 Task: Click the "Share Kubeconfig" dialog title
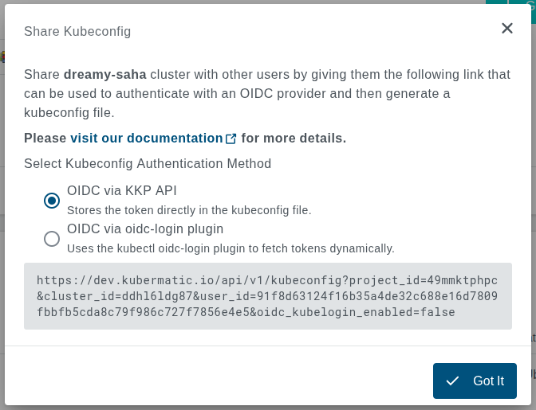click(x=77, y=31)
